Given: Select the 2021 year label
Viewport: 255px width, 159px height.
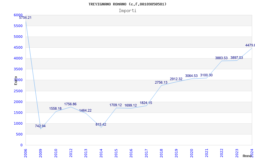Looking at the screenshot, I should coord(207,153).
